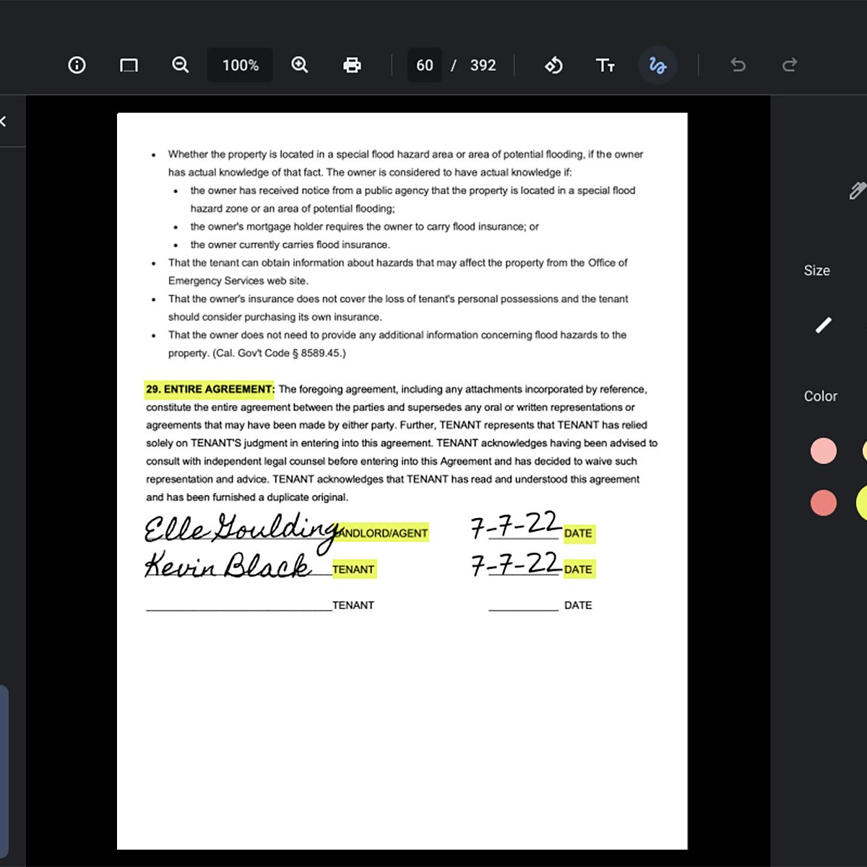867x867 pixels.
Task: Toggle the draw annotation tool
Action: point(657,65)
